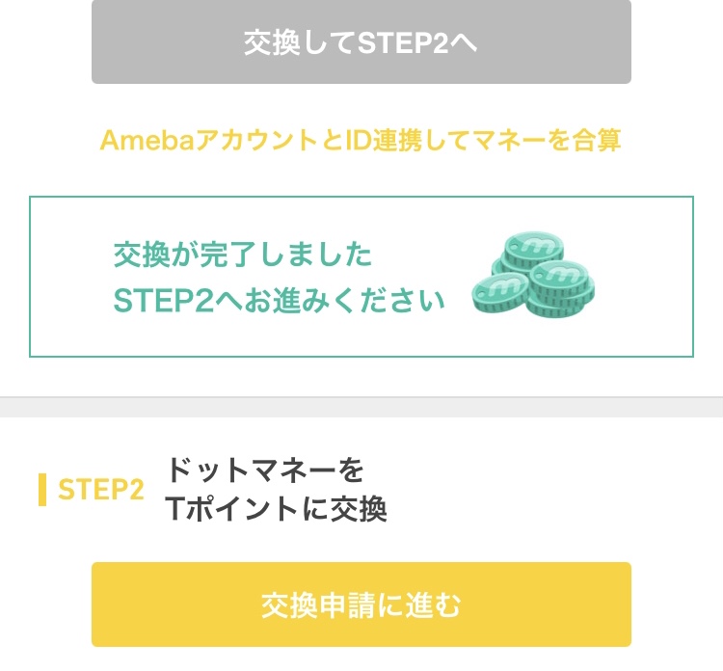Viewport: 723px width, 671px height.
Task: Click the 交換が完了しました message text
Action: click(242, 255)
